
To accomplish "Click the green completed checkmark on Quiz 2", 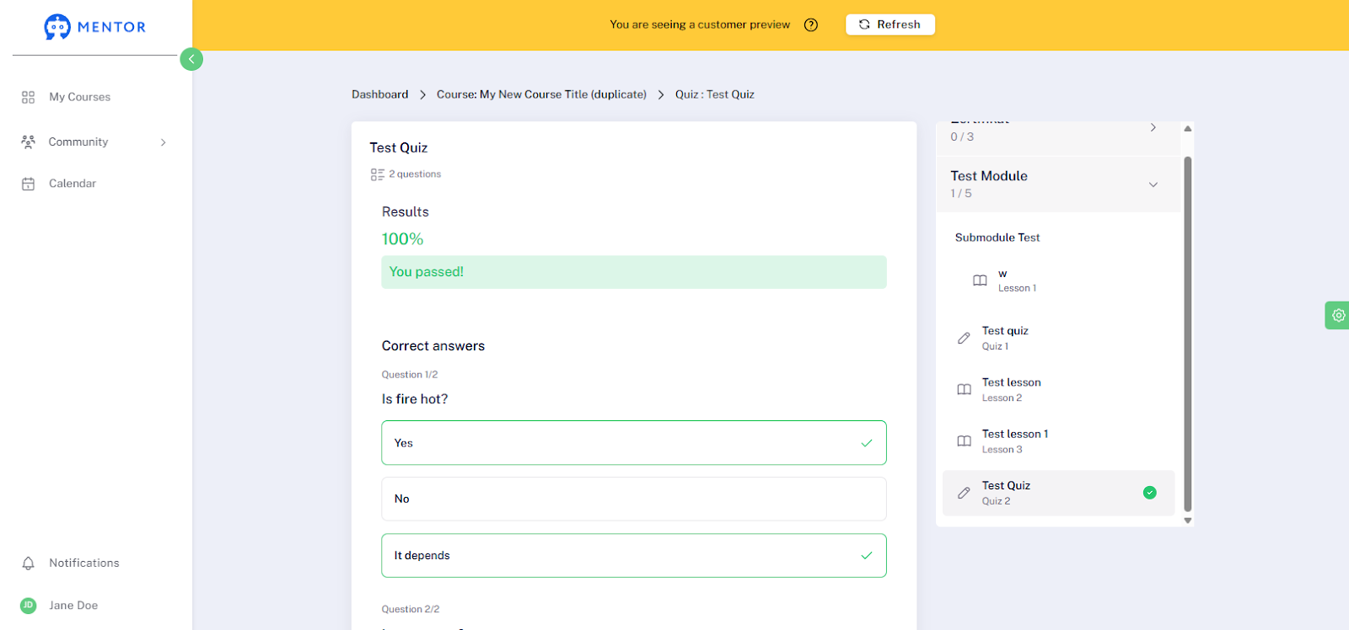I will [x=1149, y=493].
